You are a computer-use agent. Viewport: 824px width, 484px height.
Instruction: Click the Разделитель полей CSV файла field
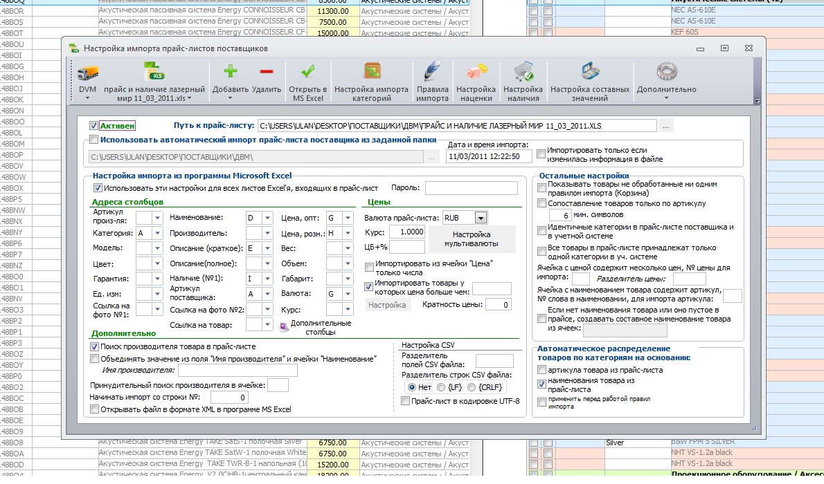[x=494, y=361]
